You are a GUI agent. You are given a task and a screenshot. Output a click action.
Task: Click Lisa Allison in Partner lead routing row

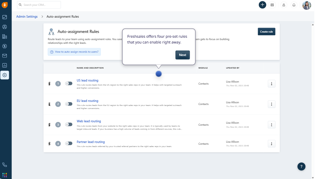[x=232, y=142]
